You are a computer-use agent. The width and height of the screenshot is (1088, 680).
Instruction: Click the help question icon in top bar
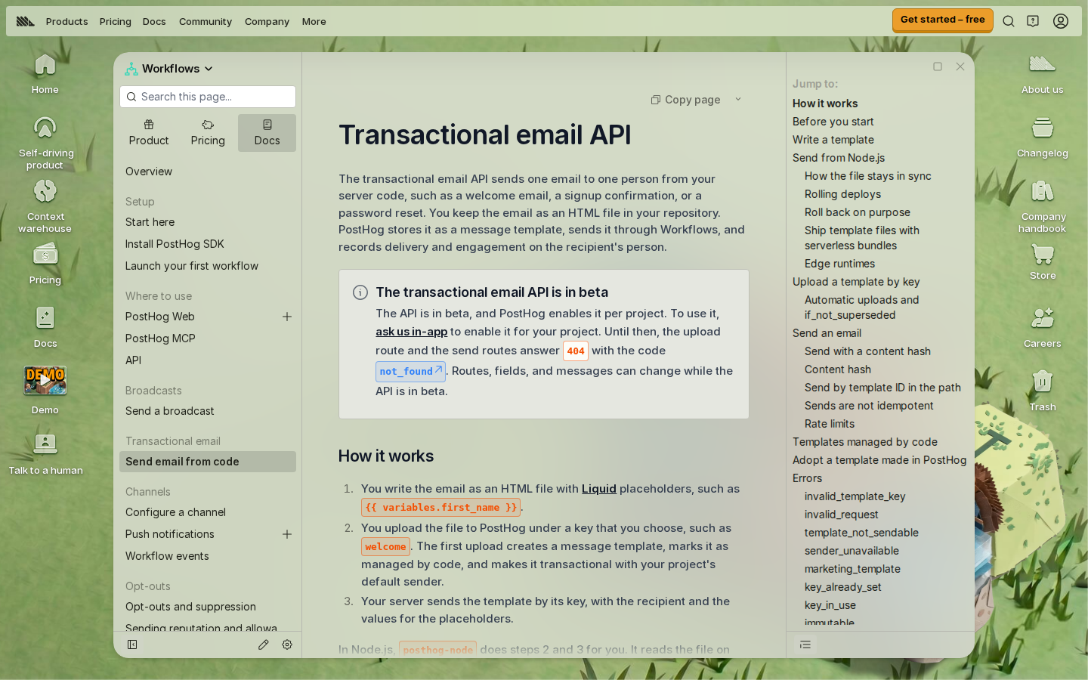(1033, 21)
